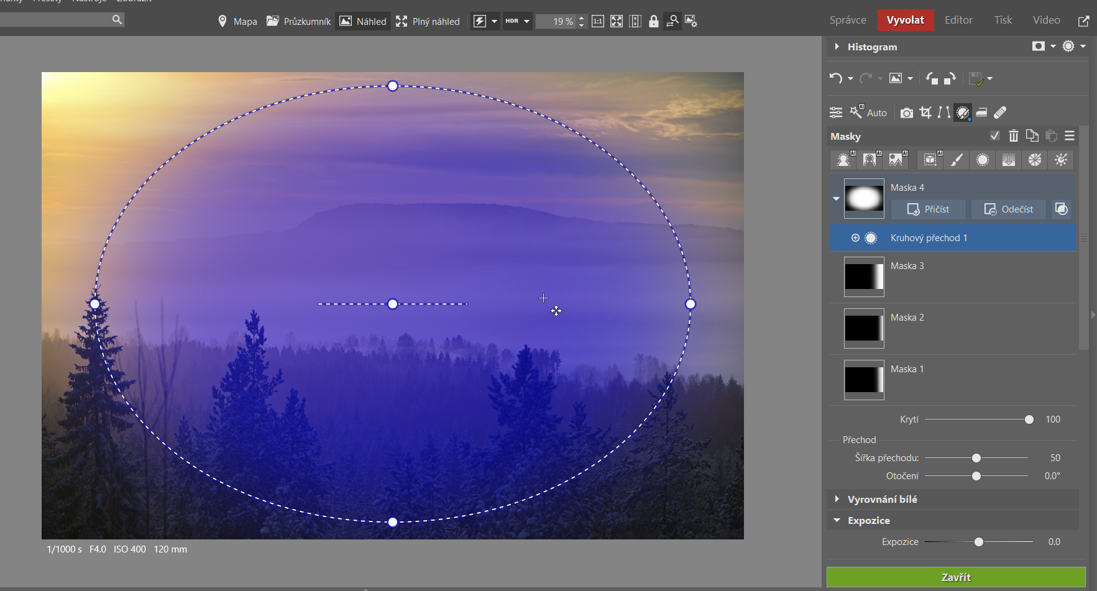Screen dimensions: 1097x591
Task: Choose the brush mask tool
Action: click(x=957, y=160)
